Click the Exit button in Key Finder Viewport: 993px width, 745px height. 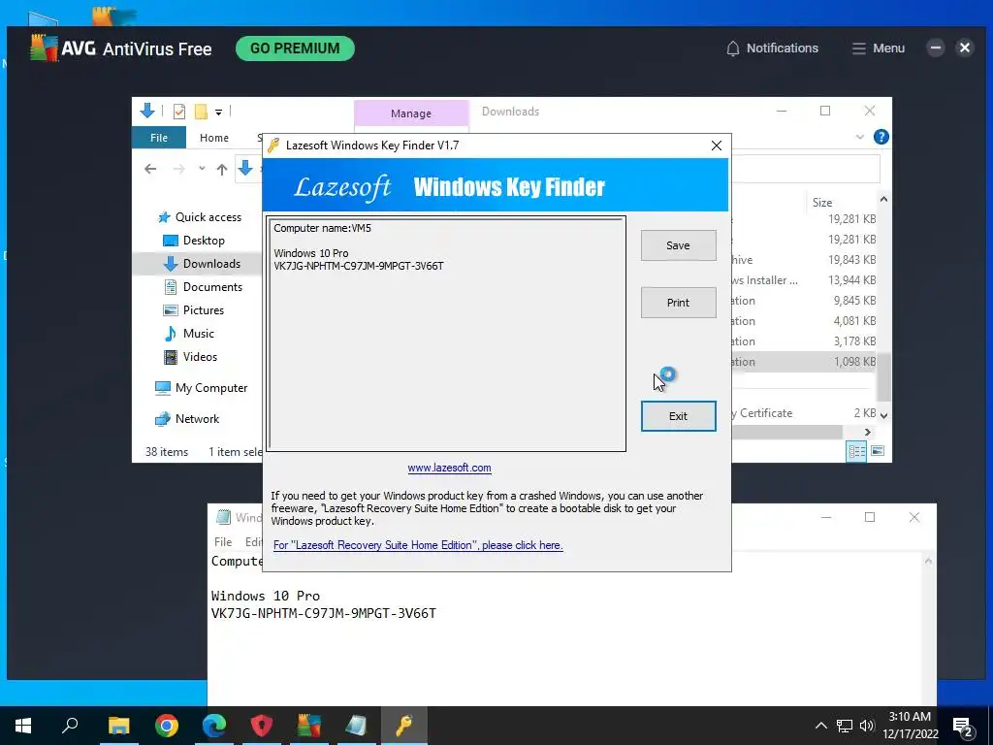click(678, 416)
